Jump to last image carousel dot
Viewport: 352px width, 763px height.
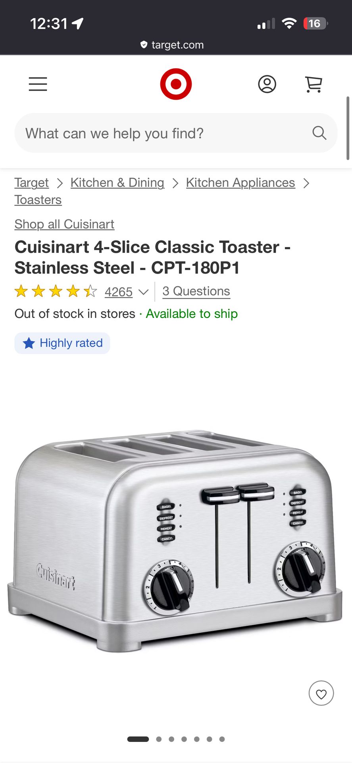(x=222, y=739)
